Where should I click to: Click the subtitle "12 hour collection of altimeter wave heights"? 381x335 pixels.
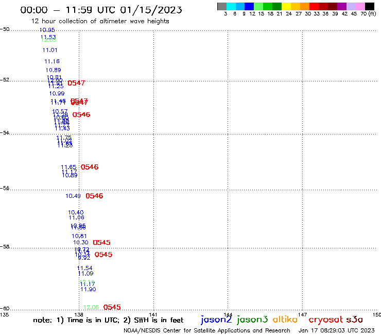click(x=100, y=21)
